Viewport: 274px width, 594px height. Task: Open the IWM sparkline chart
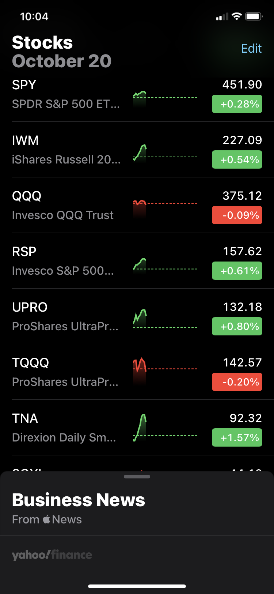click(x=165, y=153)
